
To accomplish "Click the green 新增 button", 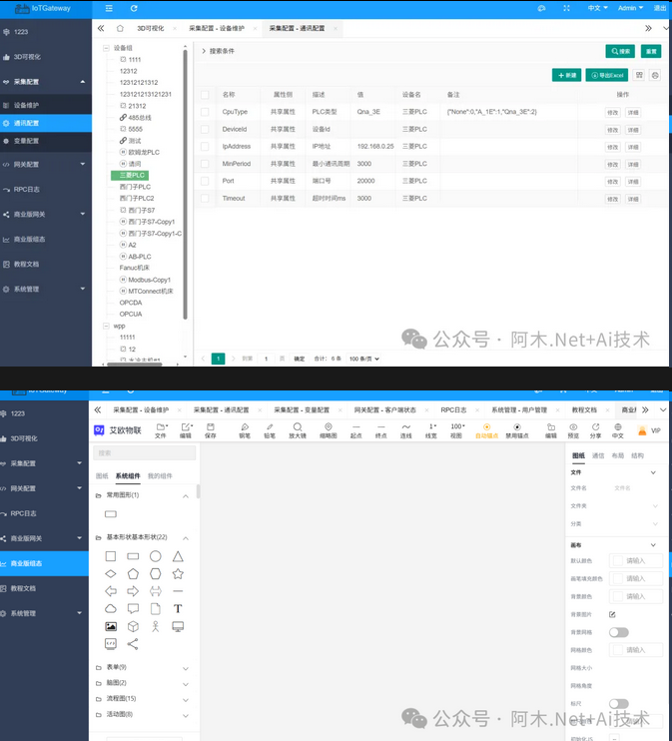I will tap(566, 75).
